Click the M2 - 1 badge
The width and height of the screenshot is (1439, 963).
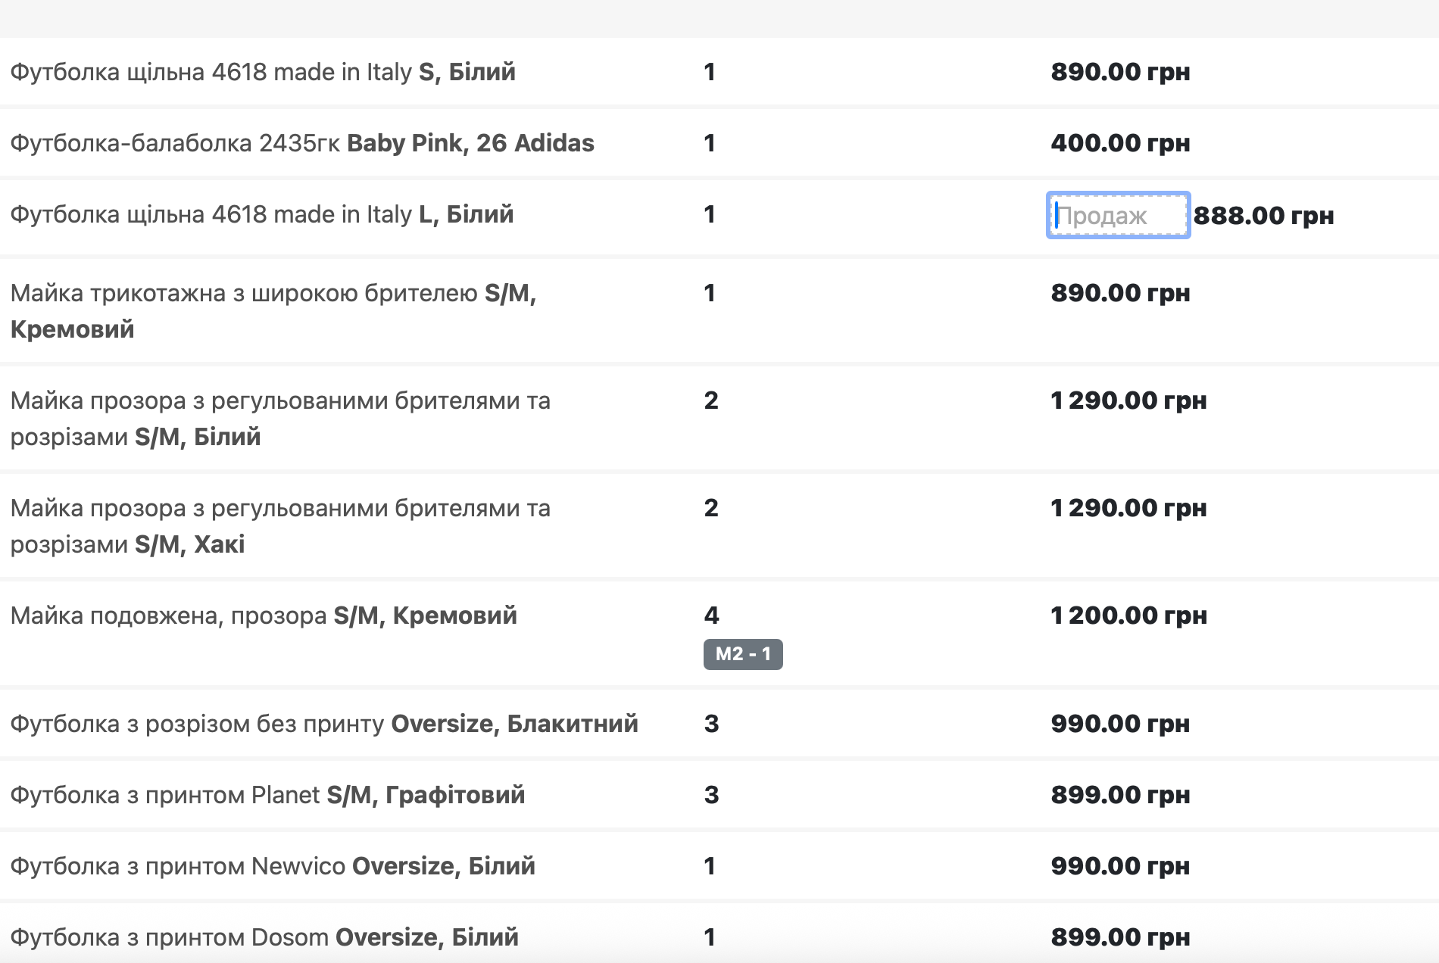[x=742, y=654]
